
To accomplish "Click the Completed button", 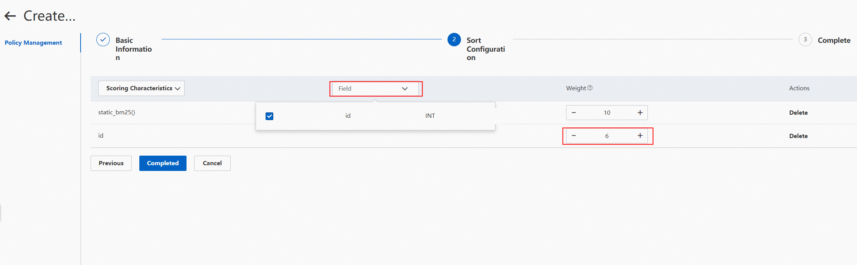I will 163,163.
